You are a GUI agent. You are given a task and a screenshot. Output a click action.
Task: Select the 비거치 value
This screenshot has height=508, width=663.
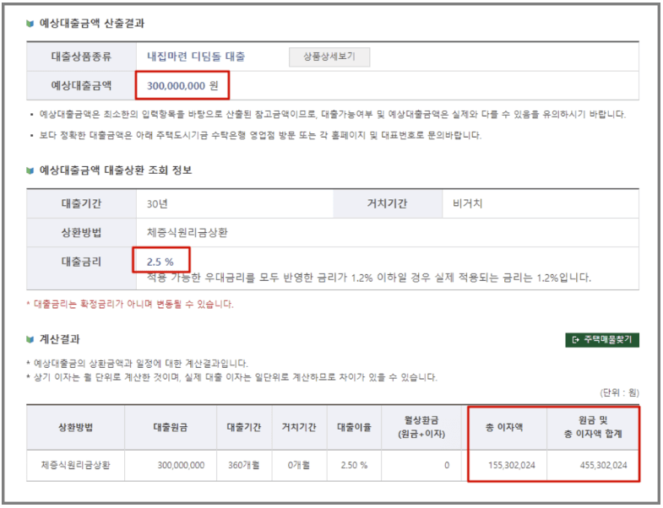467,203
